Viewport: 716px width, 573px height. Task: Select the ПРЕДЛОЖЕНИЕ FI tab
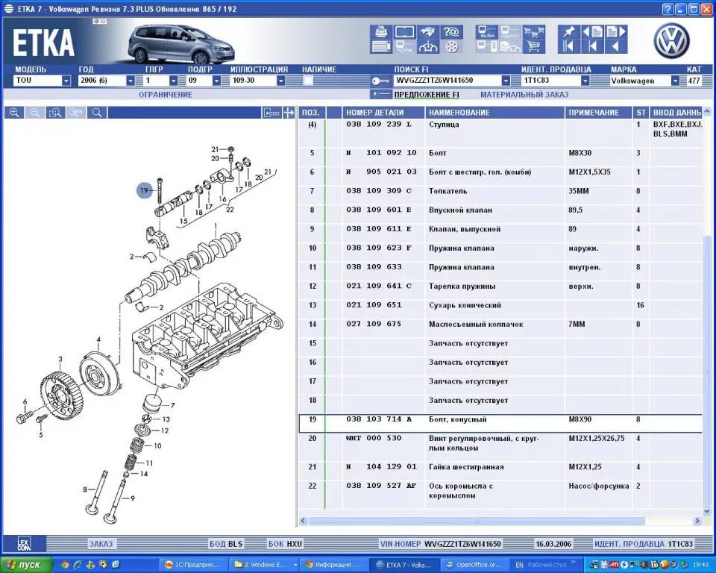point(427,95)
